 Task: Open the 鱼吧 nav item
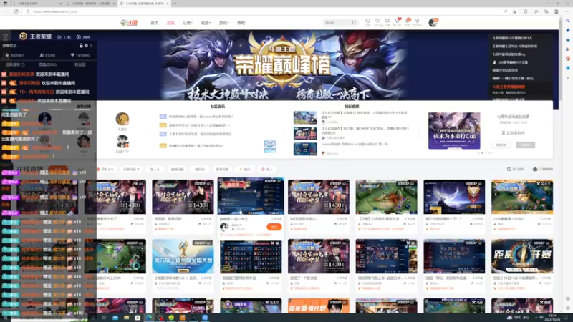(241, 23)
